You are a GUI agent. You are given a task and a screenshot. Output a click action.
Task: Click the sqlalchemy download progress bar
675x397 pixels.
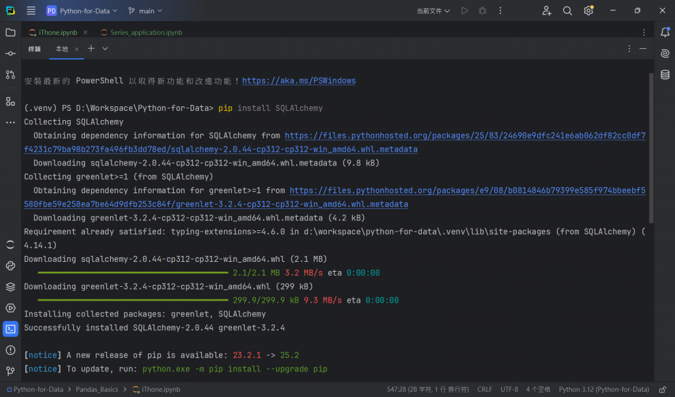point(133,272)
